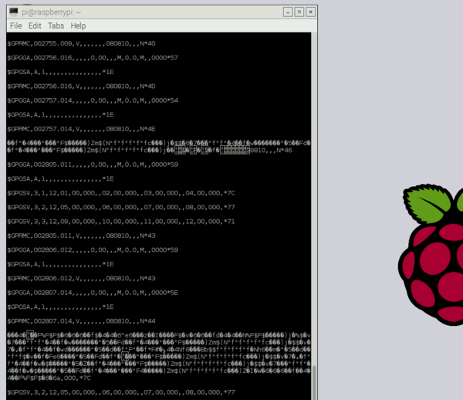Click the window title pi@raspberrypi: ~
This screenshot has height=400, width=463.
[52, 12]
